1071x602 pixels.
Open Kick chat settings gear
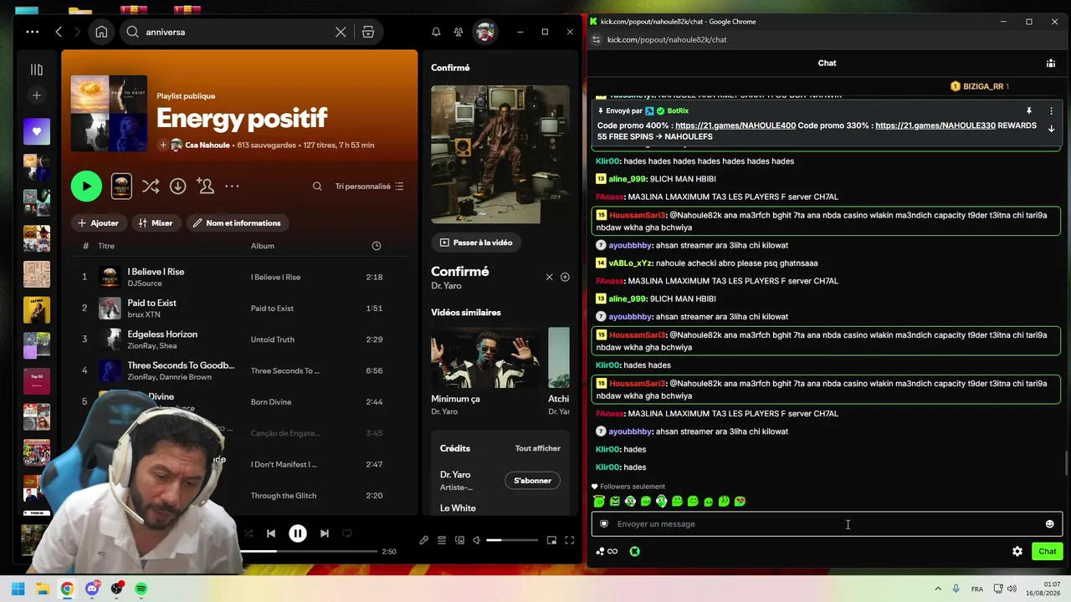coord(1017,552)
